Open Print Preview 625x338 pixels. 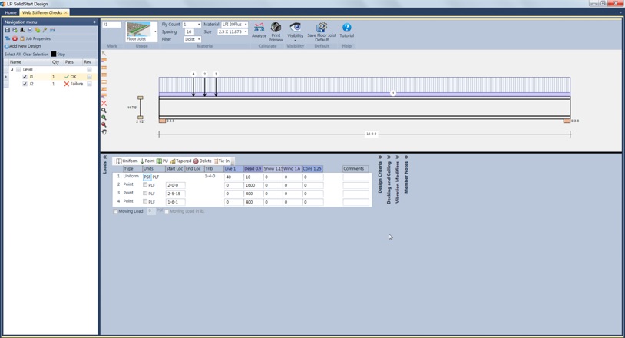[276, 28]
